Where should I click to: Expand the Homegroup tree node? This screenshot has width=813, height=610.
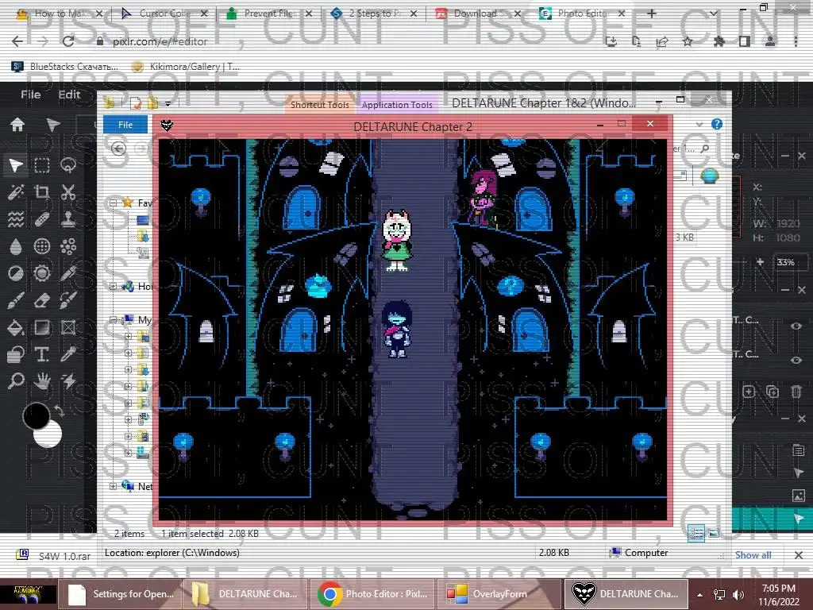coord(113,286)
